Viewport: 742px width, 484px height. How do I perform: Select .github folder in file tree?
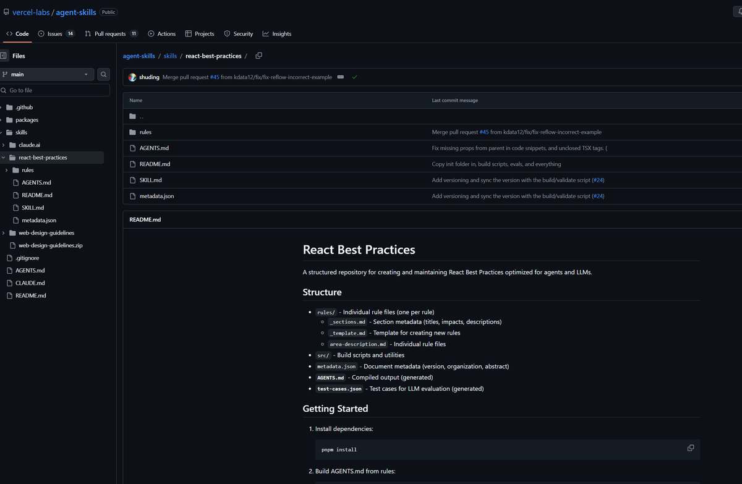point(24,108)
